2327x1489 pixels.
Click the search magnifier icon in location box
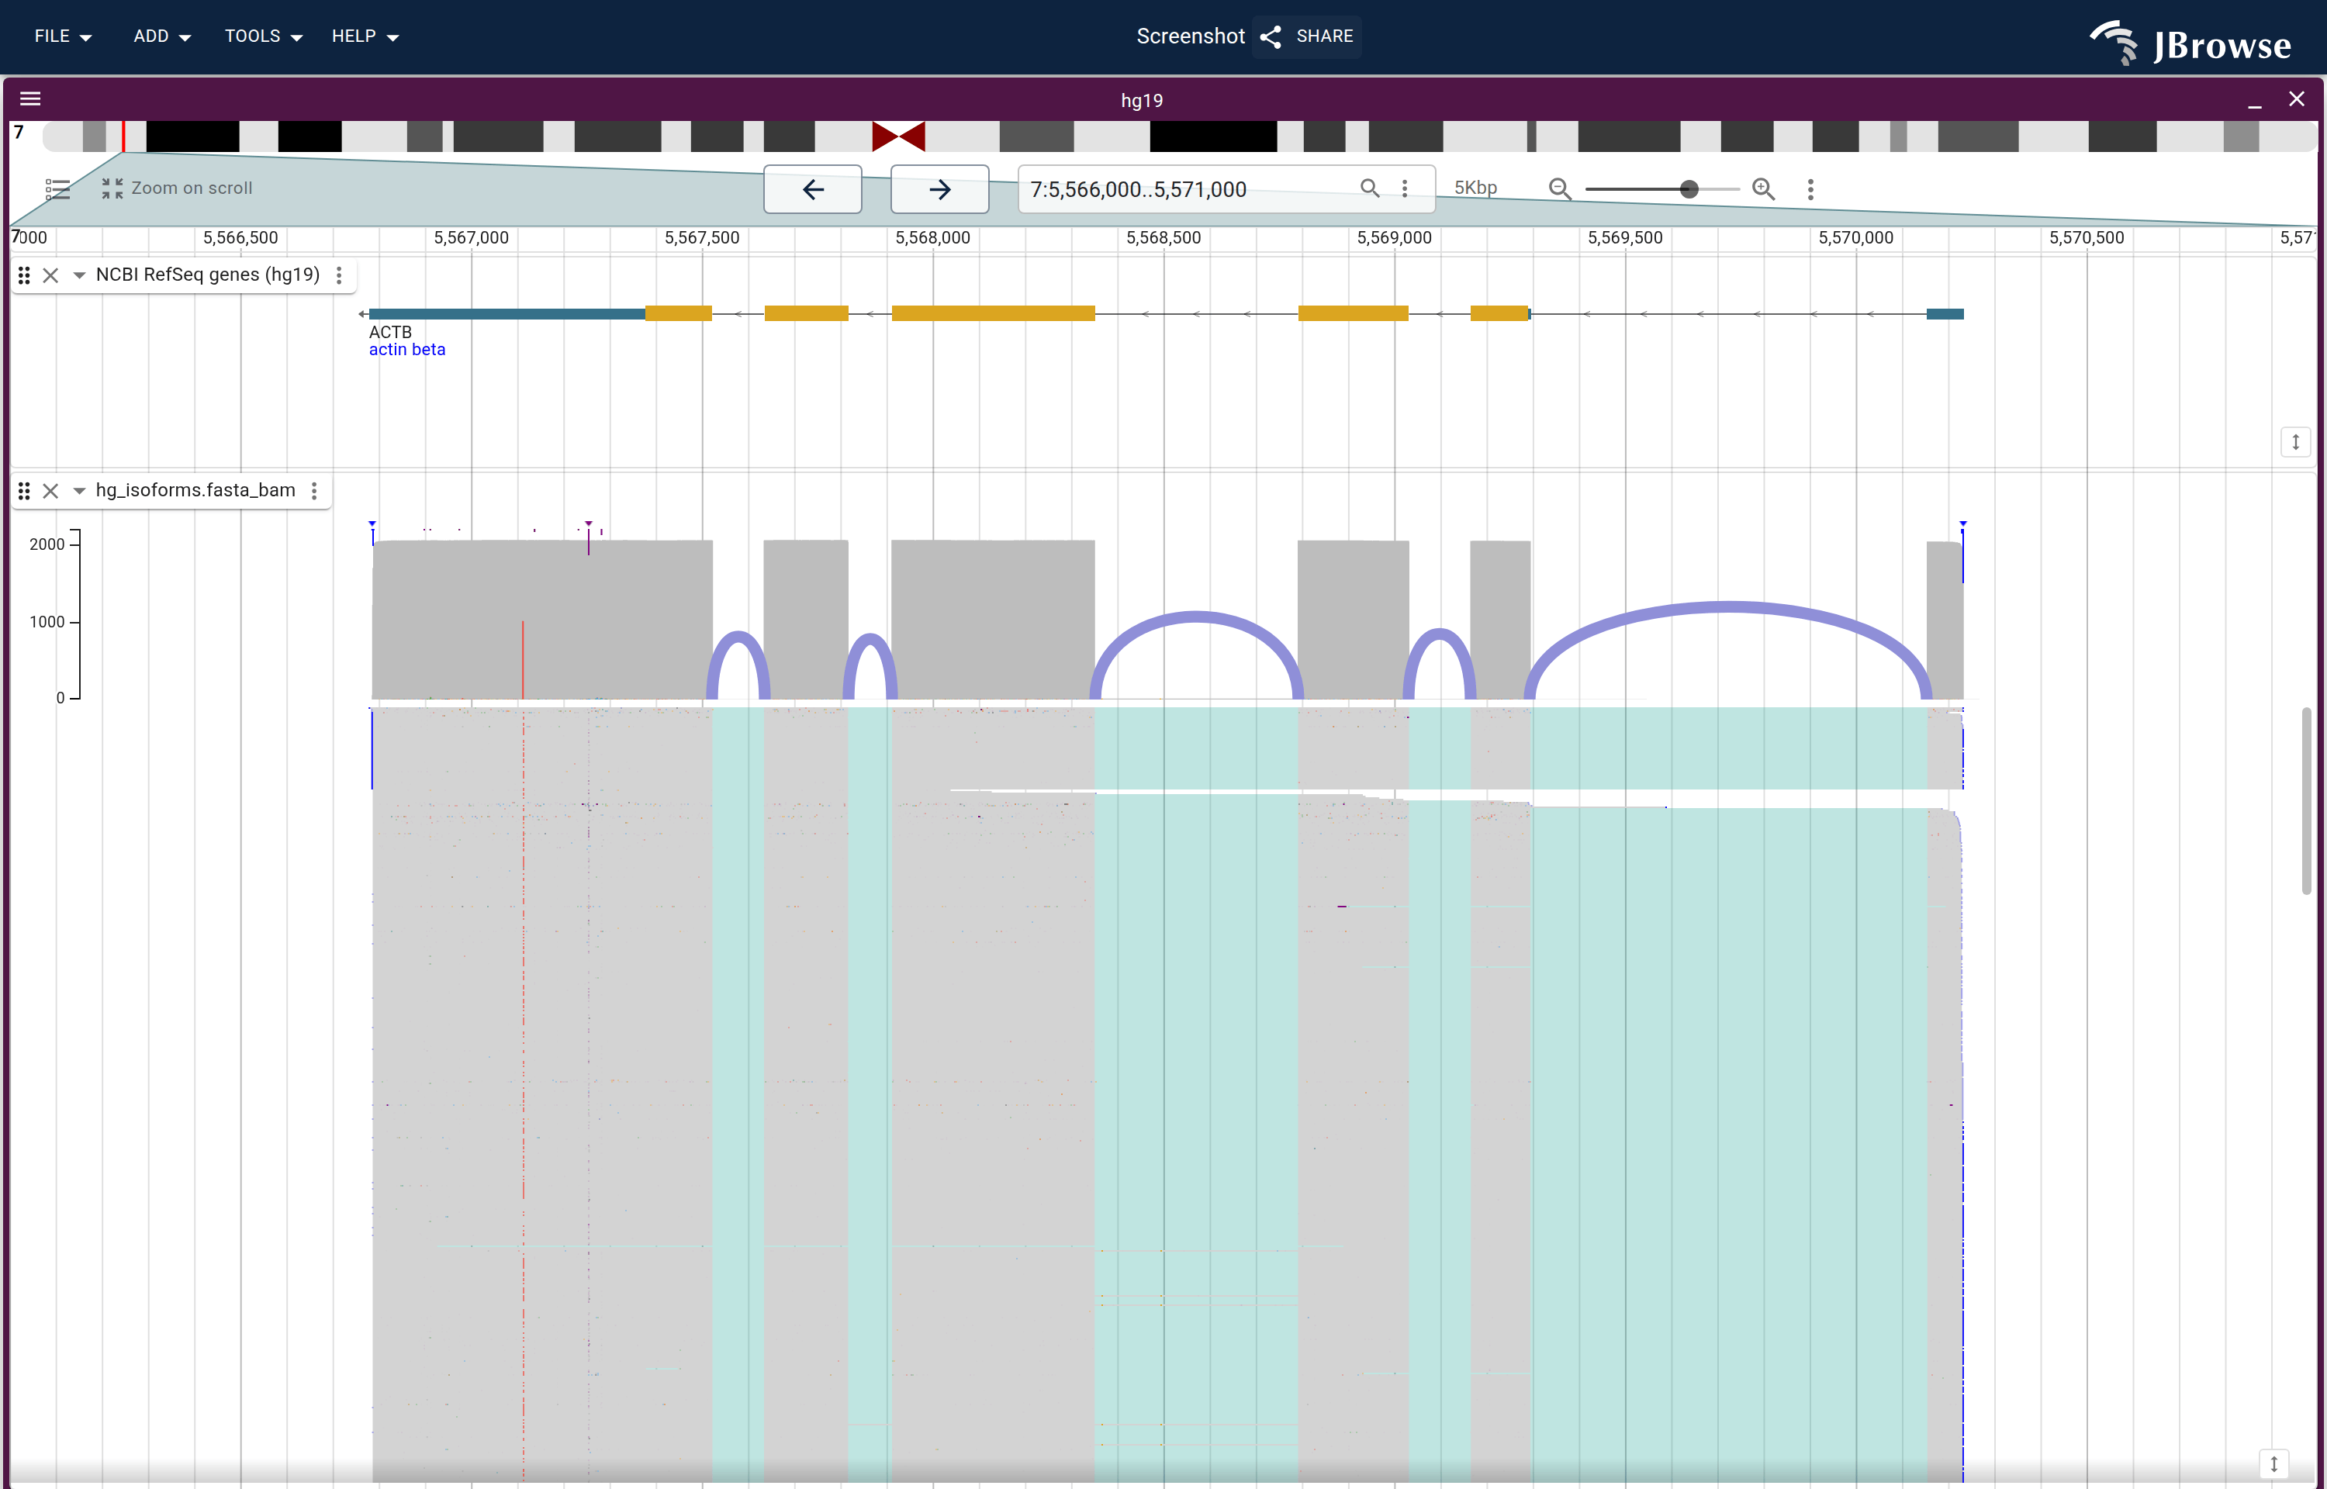[x=1370, y=188]
